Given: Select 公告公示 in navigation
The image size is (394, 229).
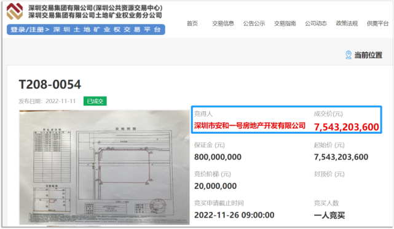Looking at the screenshot, I should (x=254, y=23).
